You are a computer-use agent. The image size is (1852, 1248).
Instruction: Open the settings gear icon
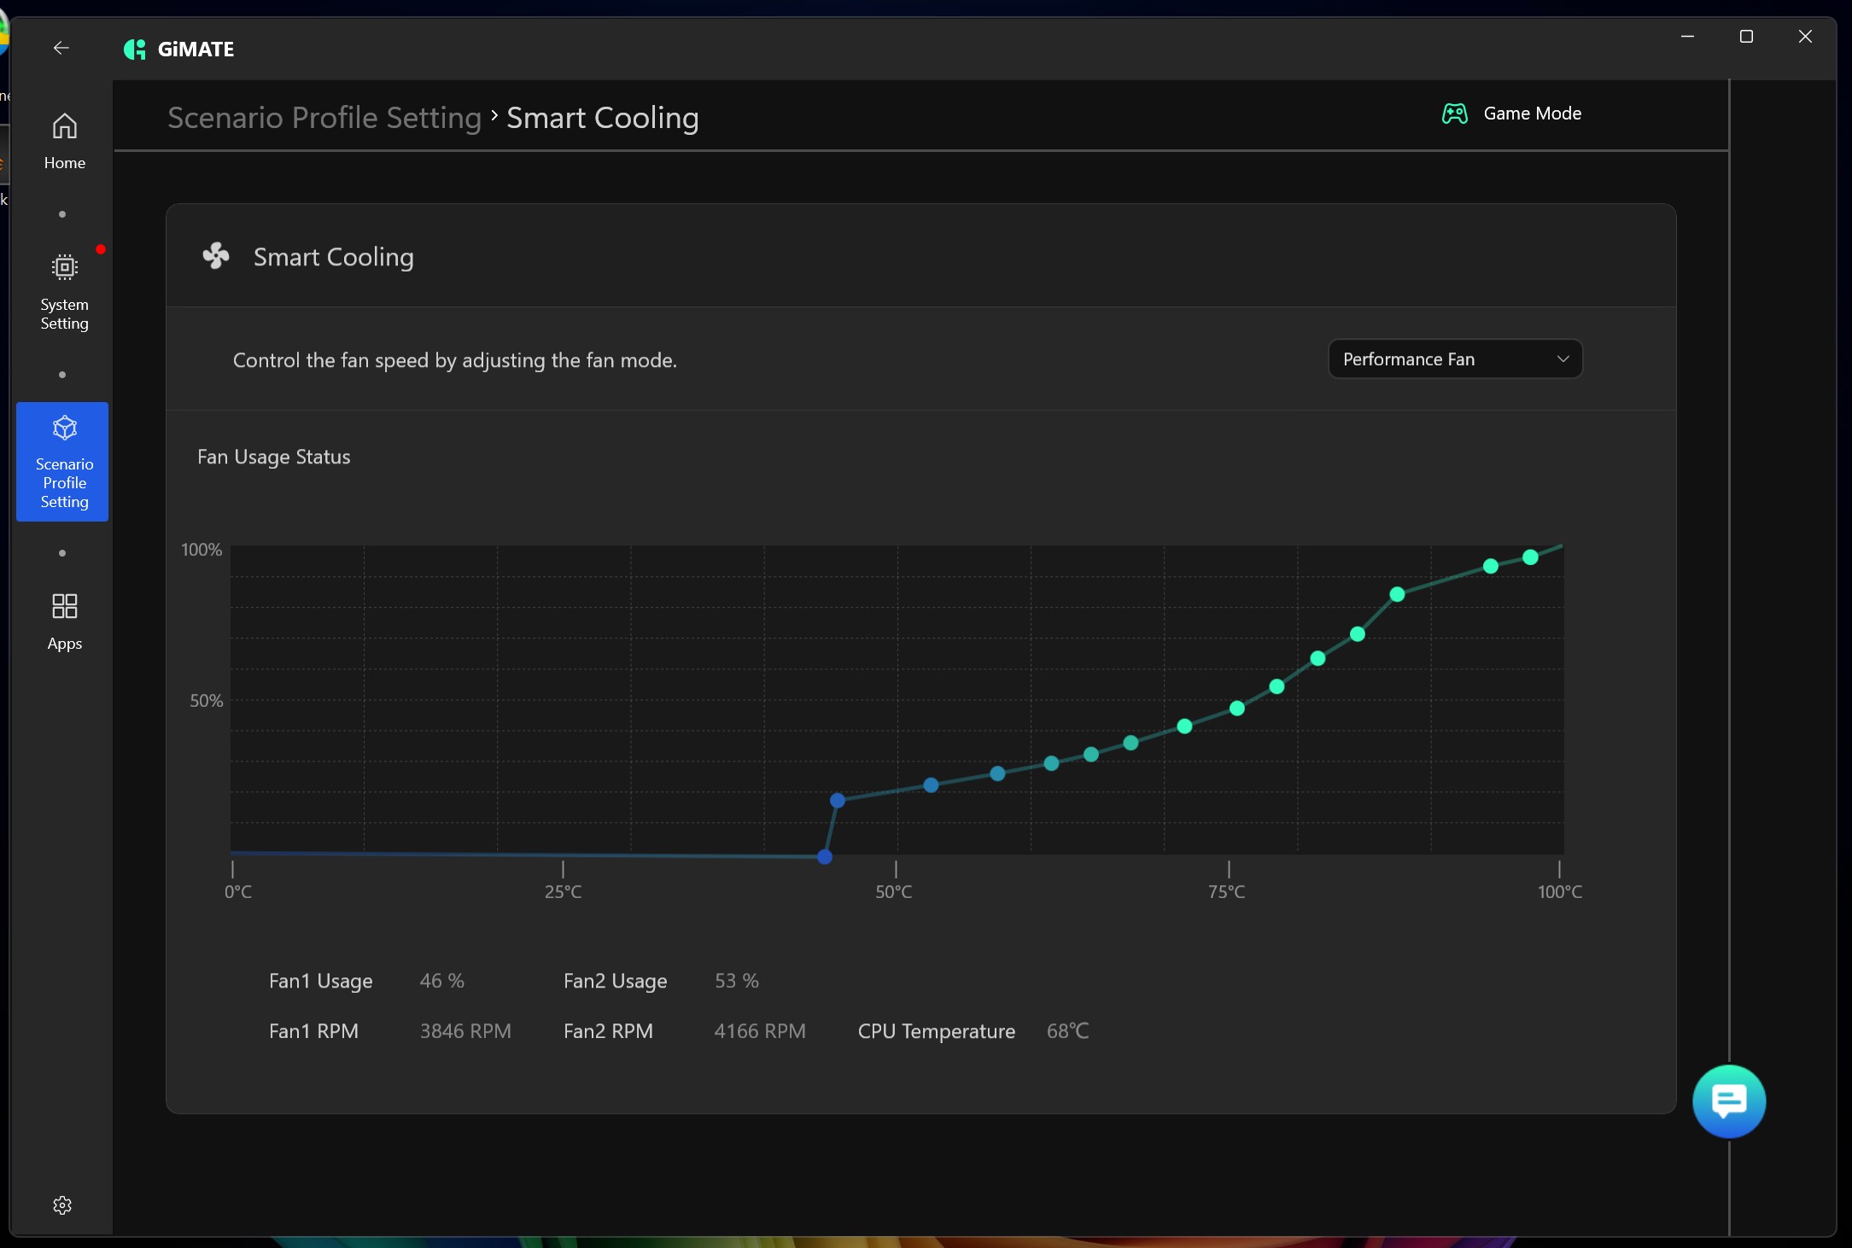pyautogui.click(x=62, y=1205)
